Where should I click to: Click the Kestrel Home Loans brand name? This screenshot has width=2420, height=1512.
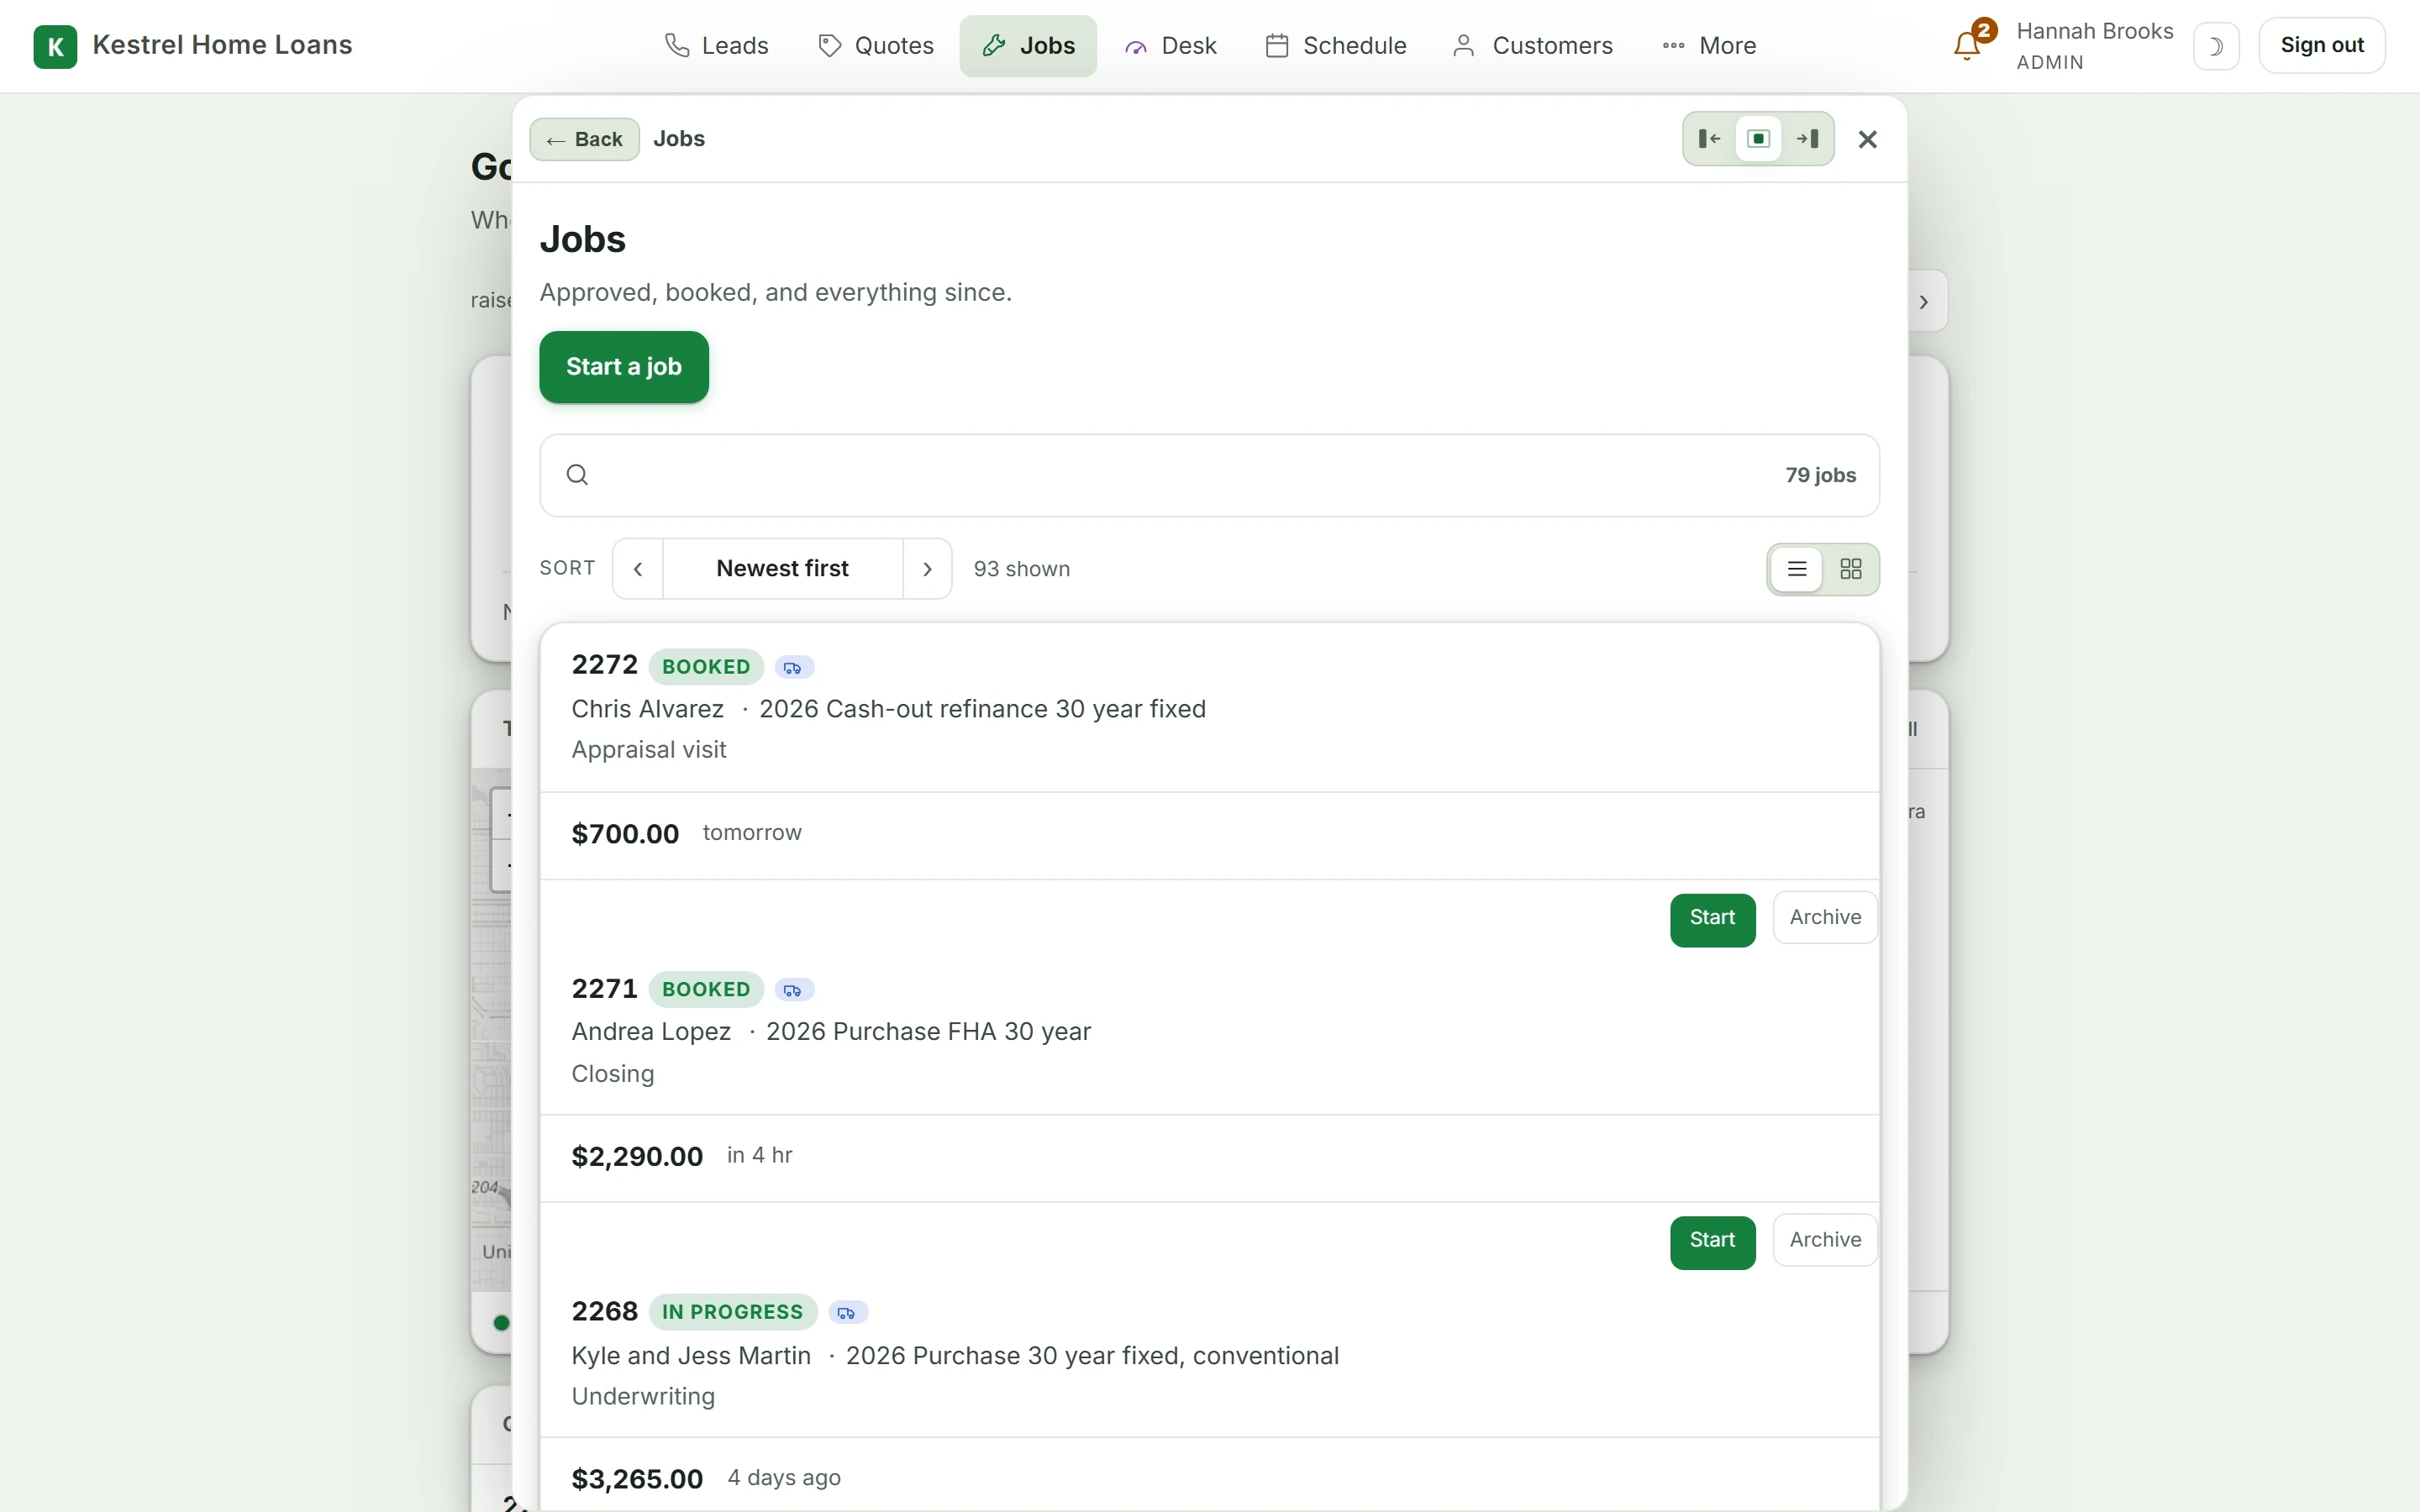[222, 46]
